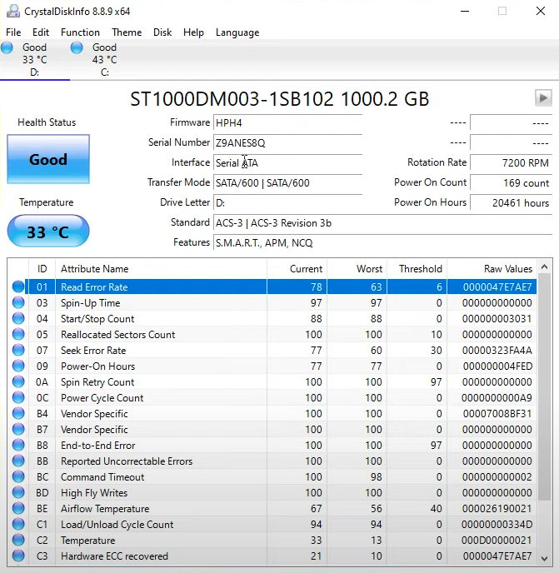
Task: Click the Rotation Rate field 7200 RPM
Action: click(512, 162)
